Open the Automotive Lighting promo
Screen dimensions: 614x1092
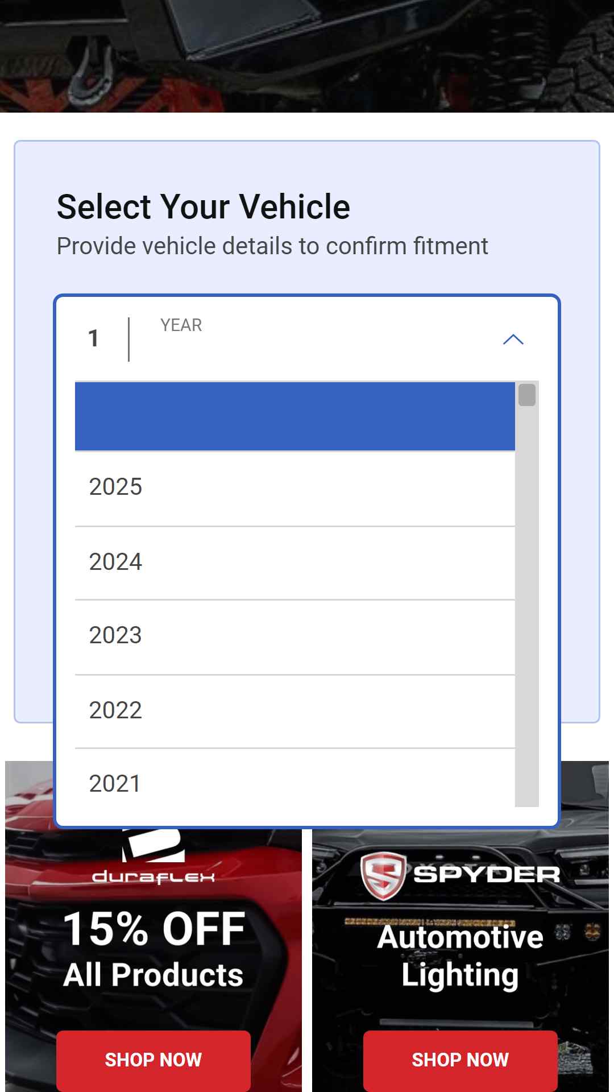click(460, 955)
